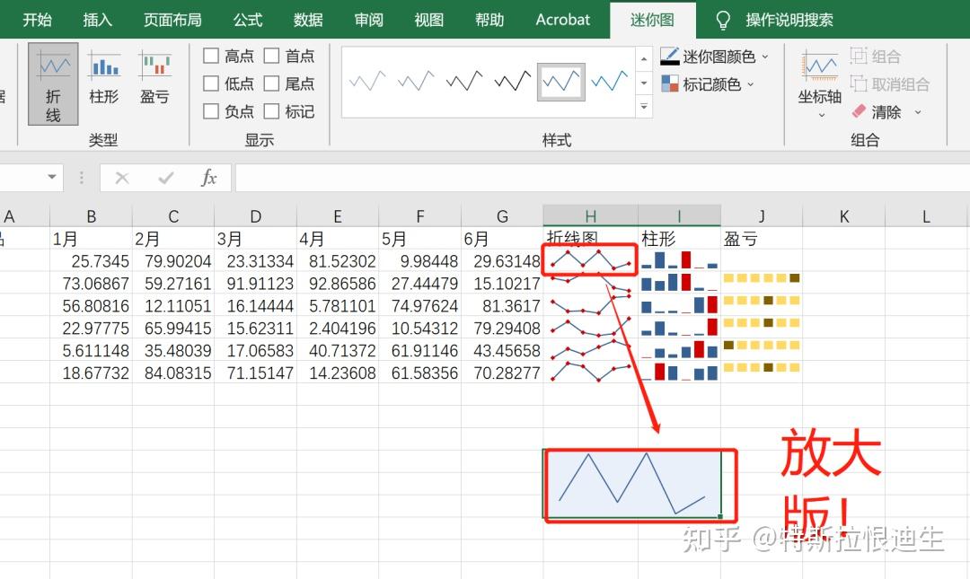Open the 坐标轴 axis options

pyautogui.click(x=820, y=85)
